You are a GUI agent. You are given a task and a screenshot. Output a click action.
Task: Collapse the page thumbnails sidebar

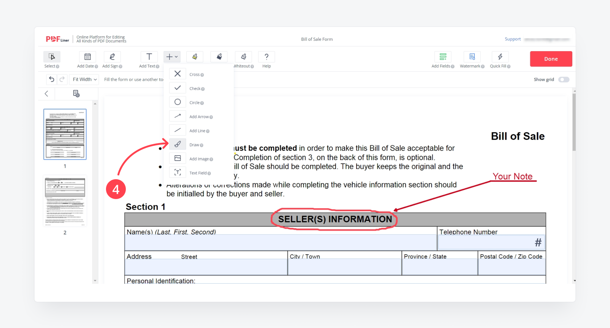(47, 94)
